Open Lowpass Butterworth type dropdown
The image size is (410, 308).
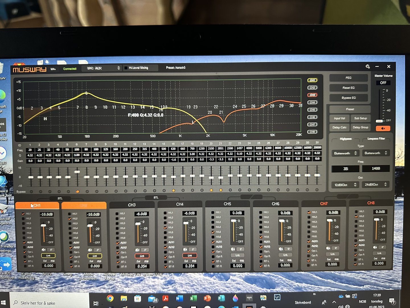coord(375,153)
